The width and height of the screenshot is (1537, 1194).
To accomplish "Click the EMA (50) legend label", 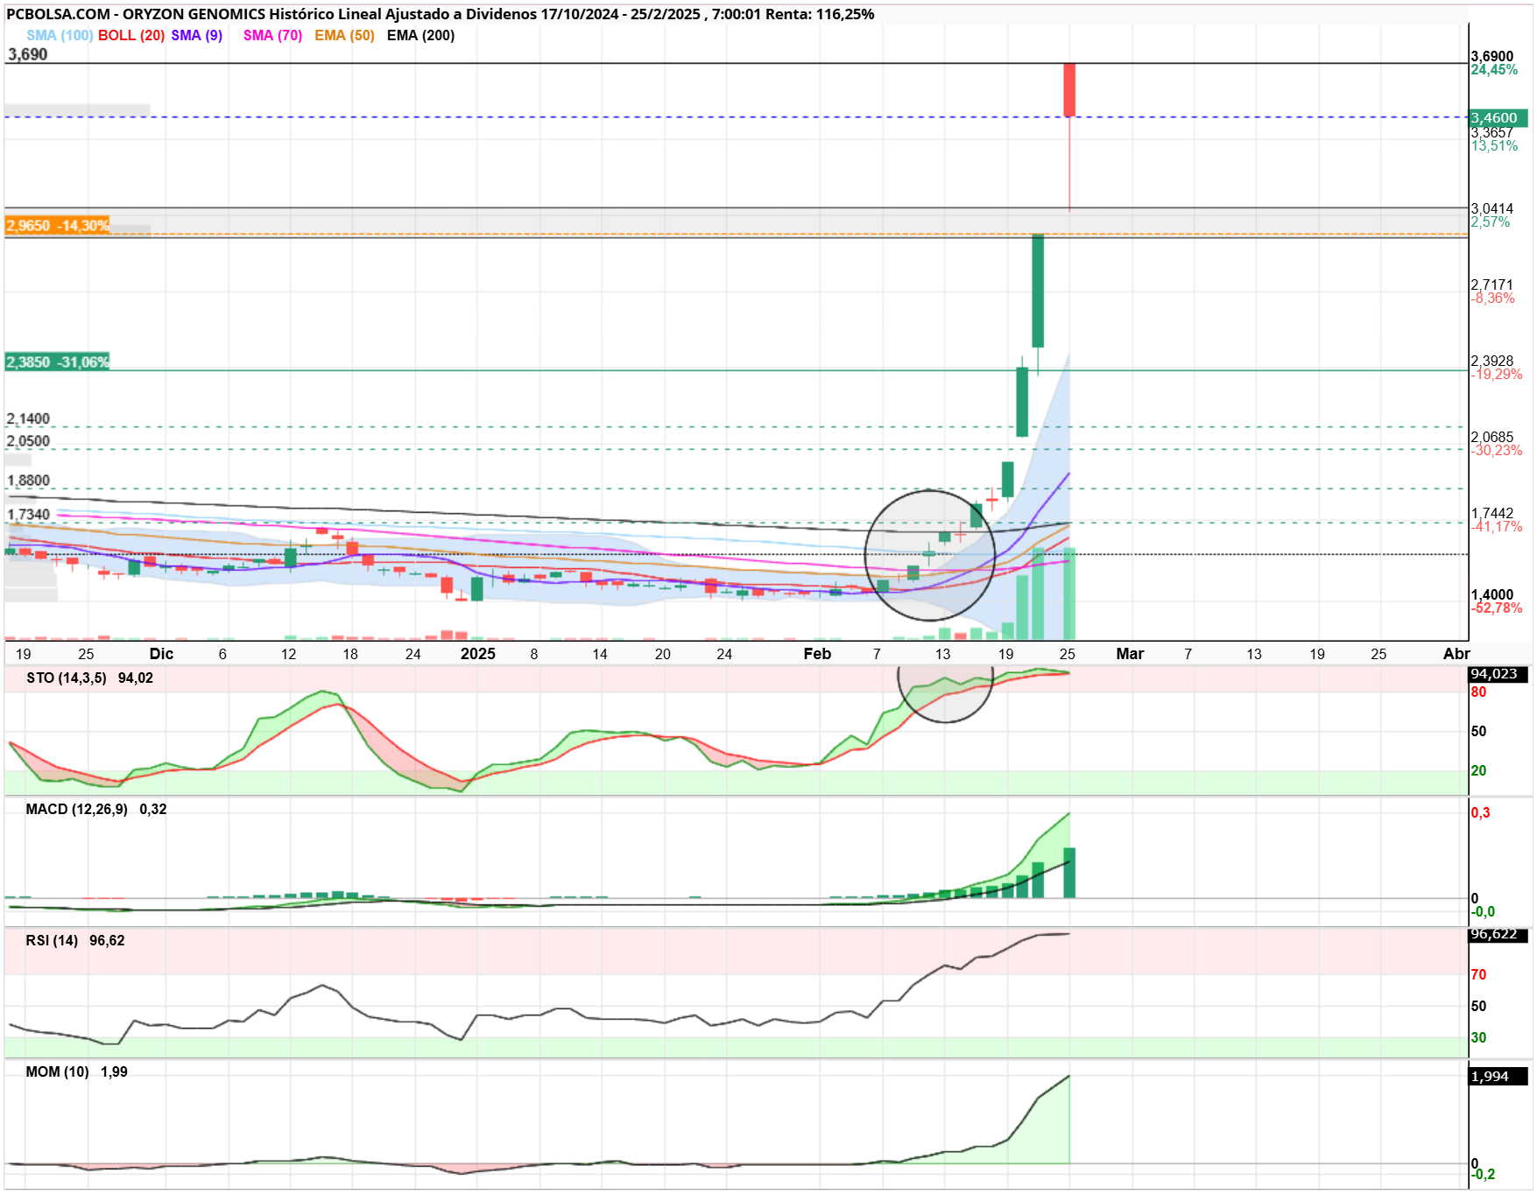I will pyautogui.click(x=344, y=36).
